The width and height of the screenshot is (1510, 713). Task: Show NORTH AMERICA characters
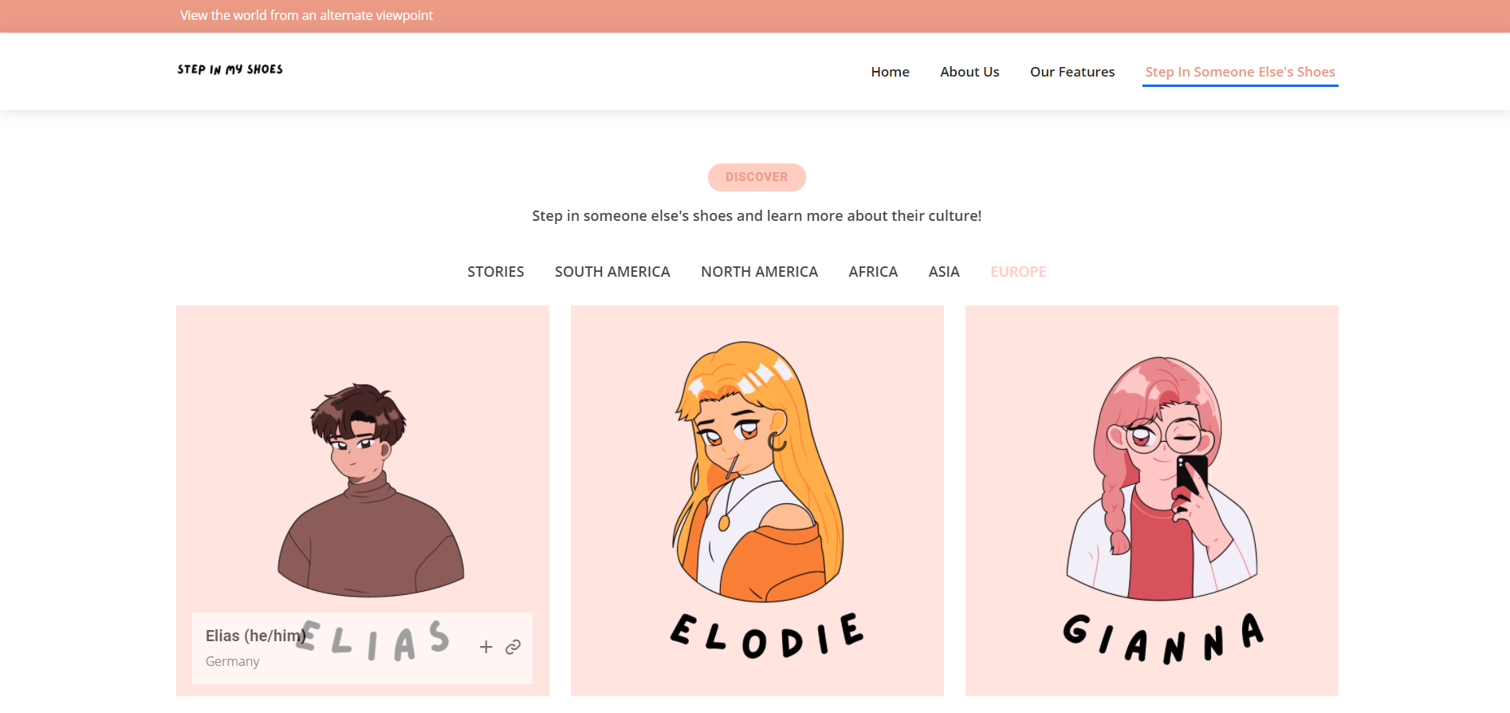point(759,272)
